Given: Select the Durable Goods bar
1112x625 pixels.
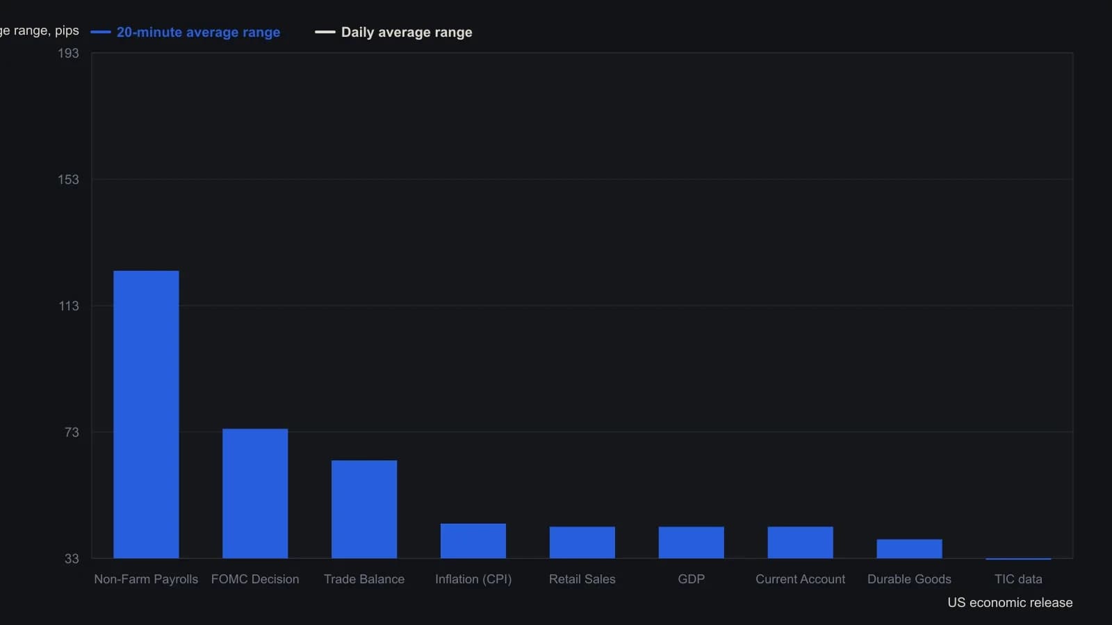Looking at the screenshot, I should click(x=909, y=549).
